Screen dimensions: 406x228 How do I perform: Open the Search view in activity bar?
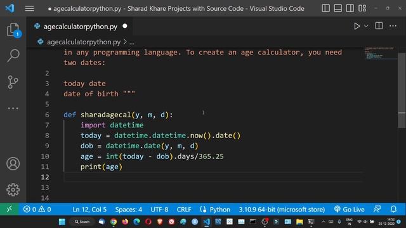pos(13,55)
